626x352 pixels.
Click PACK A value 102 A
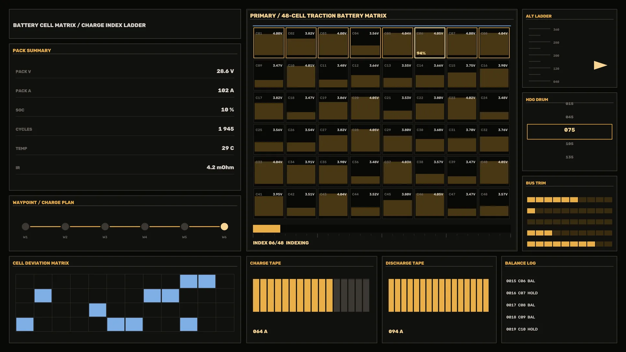pyautogui.click(x=226, y=90)
